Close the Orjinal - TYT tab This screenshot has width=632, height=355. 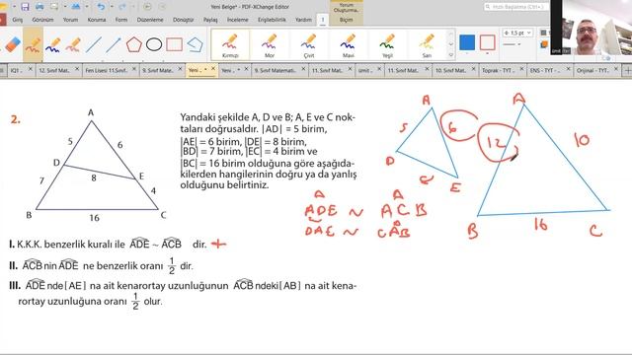point(616,70)
